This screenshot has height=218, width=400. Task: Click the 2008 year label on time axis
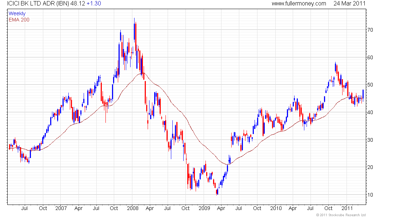pyautogui.click(x=133, y=208)
